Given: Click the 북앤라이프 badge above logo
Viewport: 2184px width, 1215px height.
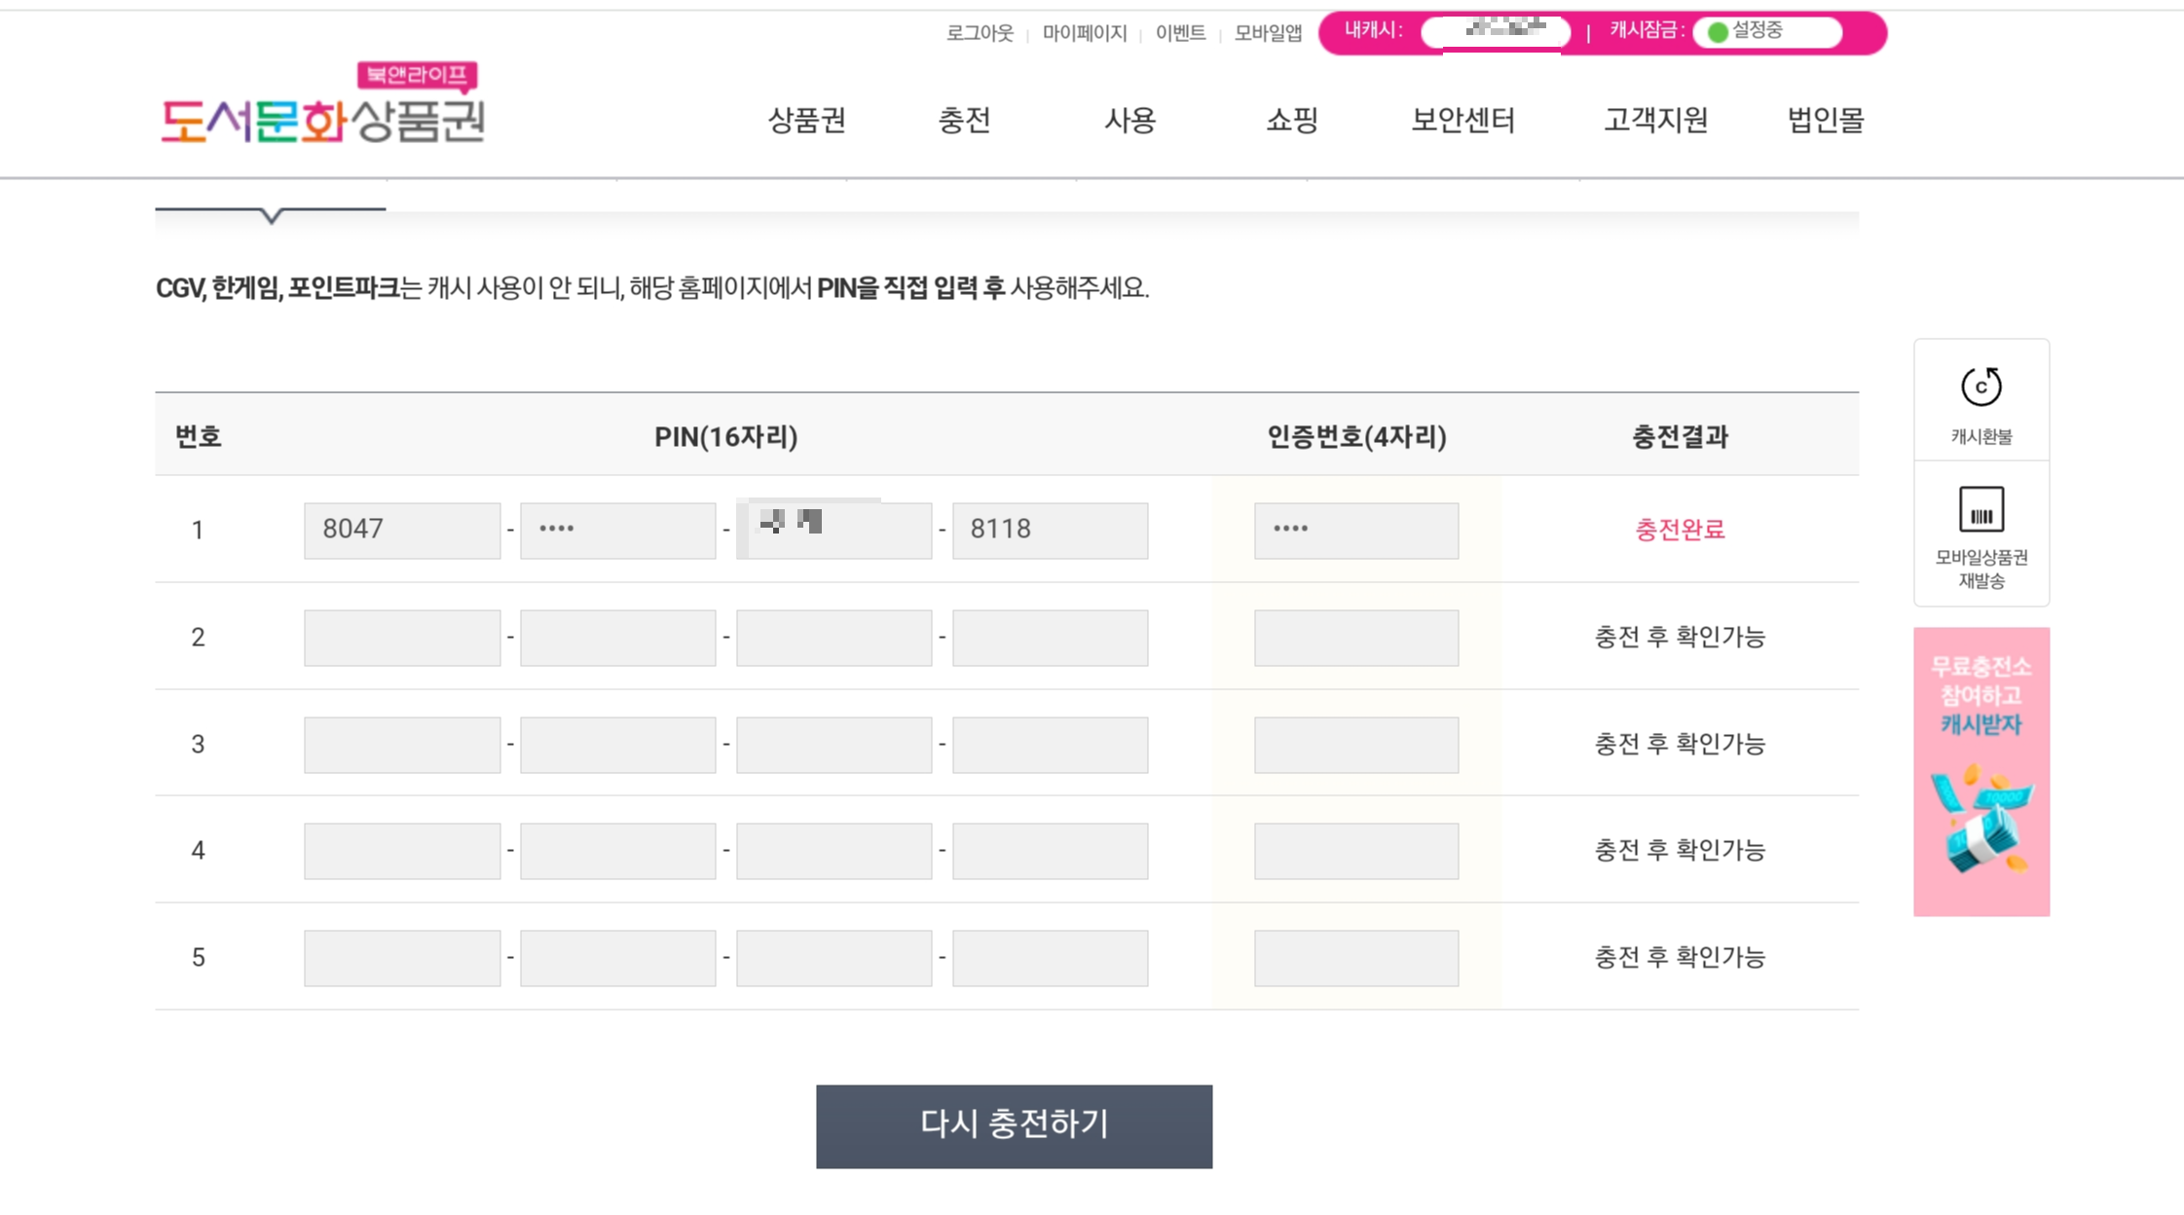Looking at the screenshot, I should coord(417,75).
